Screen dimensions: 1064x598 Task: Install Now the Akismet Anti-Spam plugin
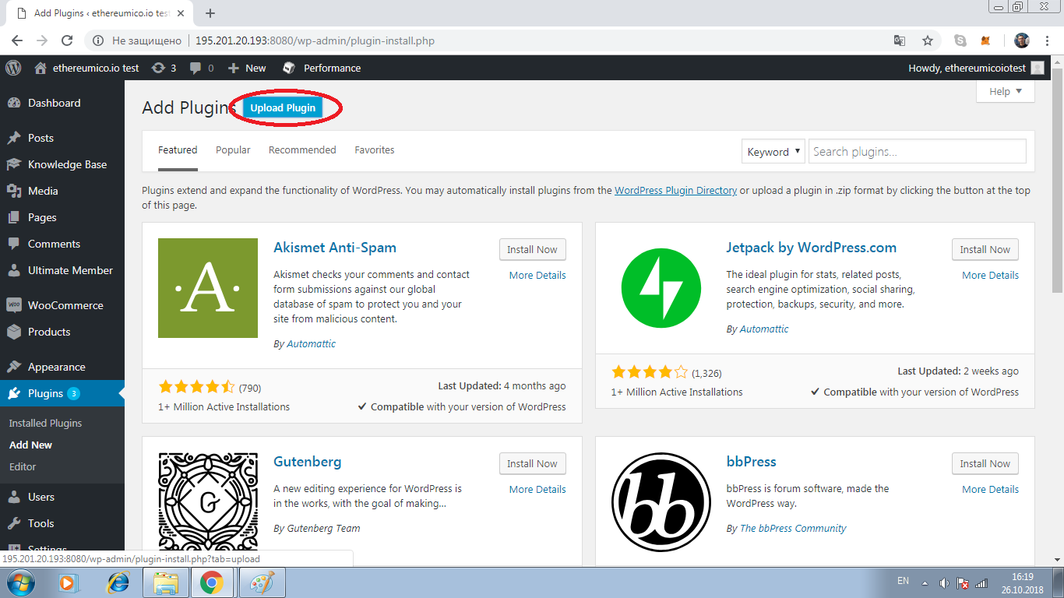coord(533,249)
